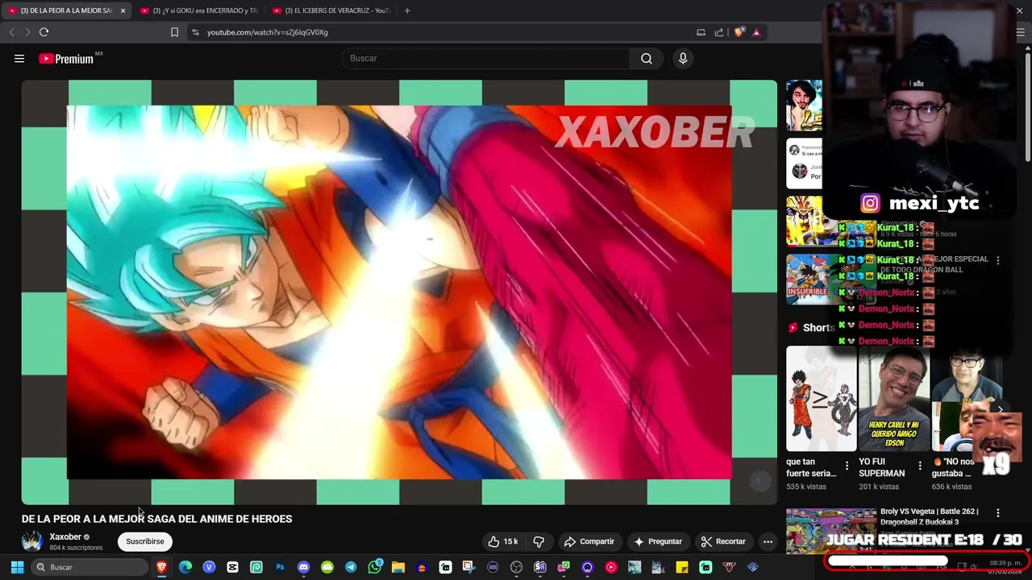Viewport: 1032px width, 580px height.
Task: Like the video with thumbs-up 15 k
Action: point(503,541)
